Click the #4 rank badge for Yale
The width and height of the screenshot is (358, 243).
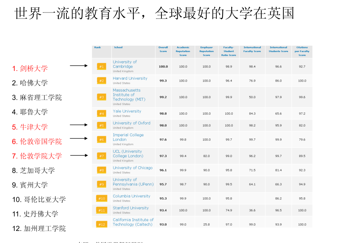coord(101,114)
